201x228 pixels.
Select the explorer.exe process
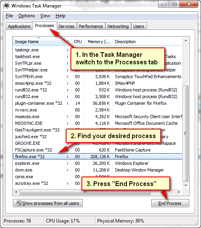[98, 163]
